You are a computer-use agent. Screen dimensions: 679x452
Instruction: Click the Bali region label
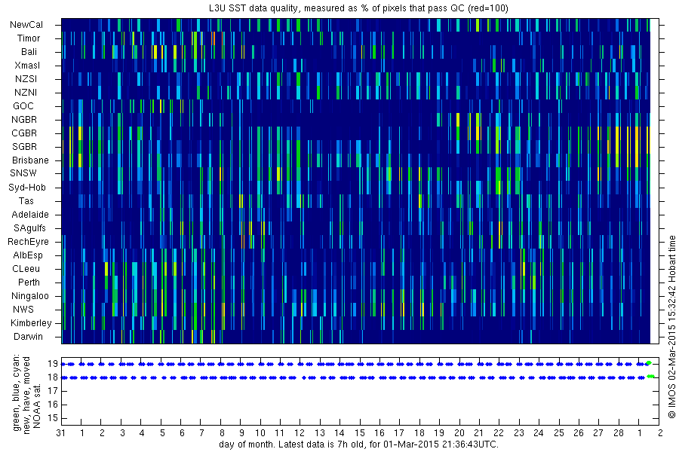(29, 52)
